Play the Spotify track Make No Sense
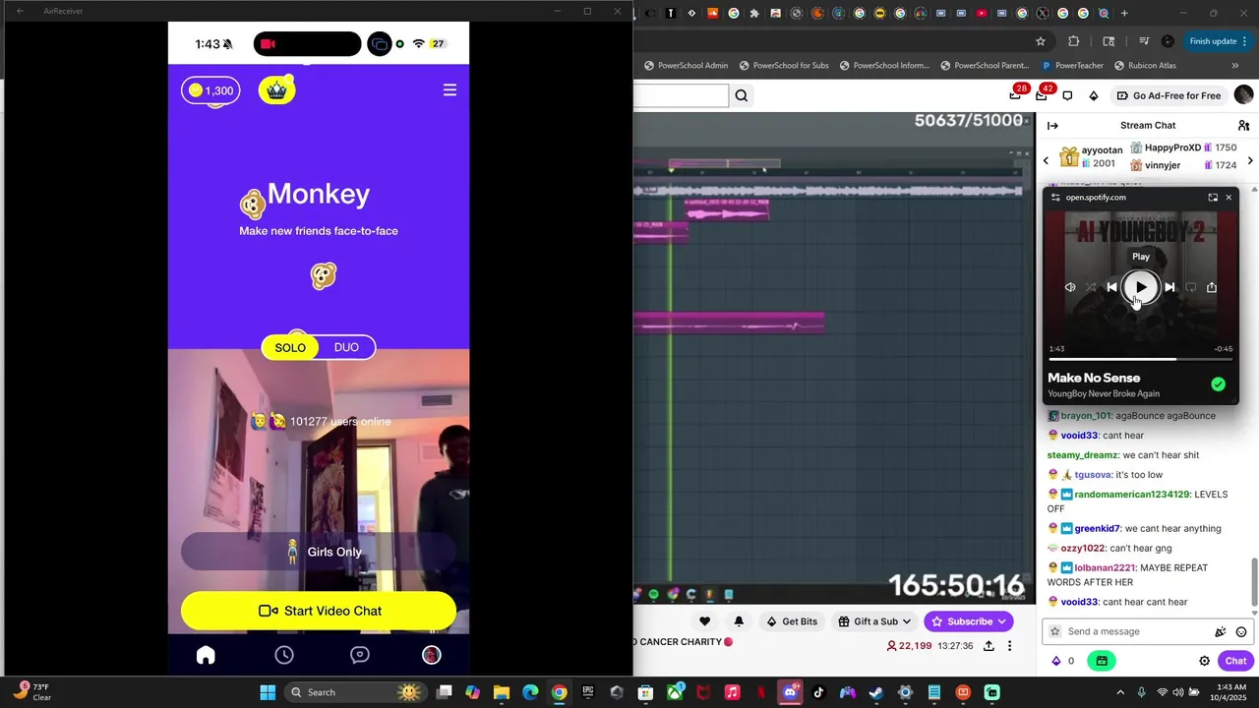Viewport: 1259px width, 708px height. [1140, 287]
